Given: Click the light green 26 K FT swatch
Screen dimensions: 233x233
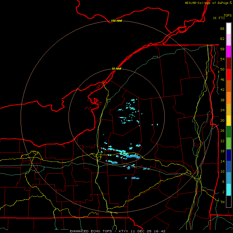Looking at the screenshot, I should 229,143.
